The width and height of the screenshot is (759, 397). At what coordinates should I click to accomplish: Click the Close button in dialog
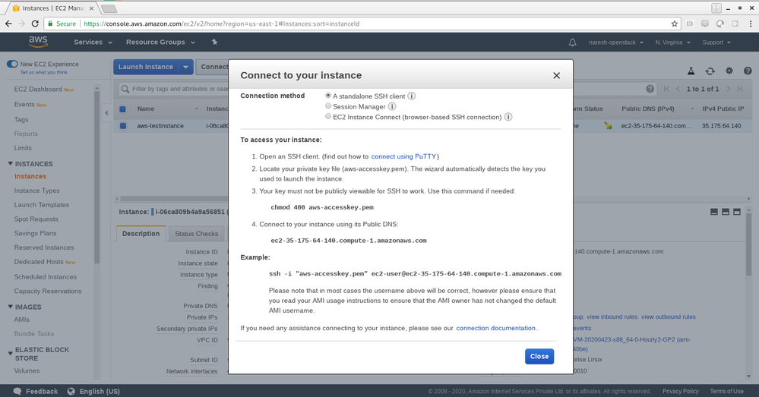pyautogui.click(x=539, y=356)
